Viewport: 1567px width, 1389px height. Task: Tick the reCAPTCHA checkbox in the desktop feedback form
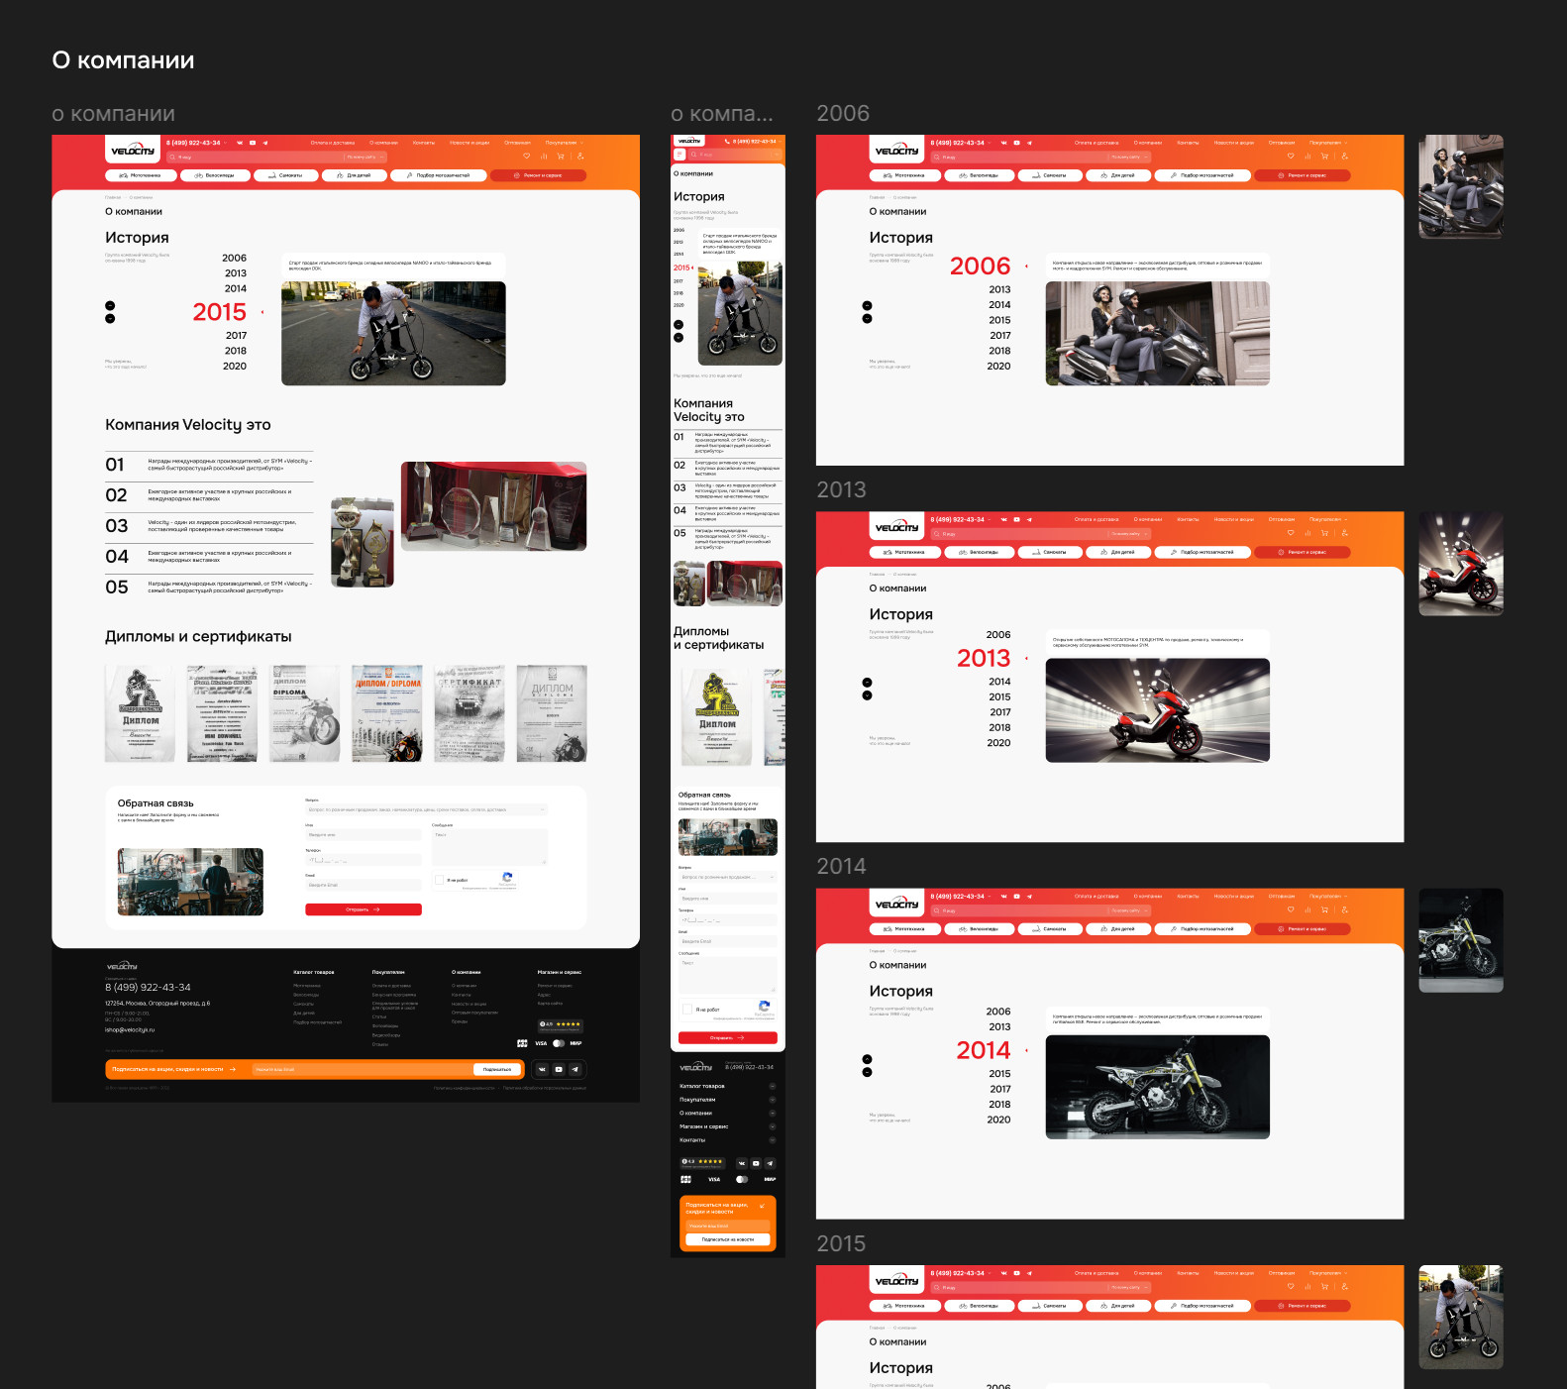[440, 880]
